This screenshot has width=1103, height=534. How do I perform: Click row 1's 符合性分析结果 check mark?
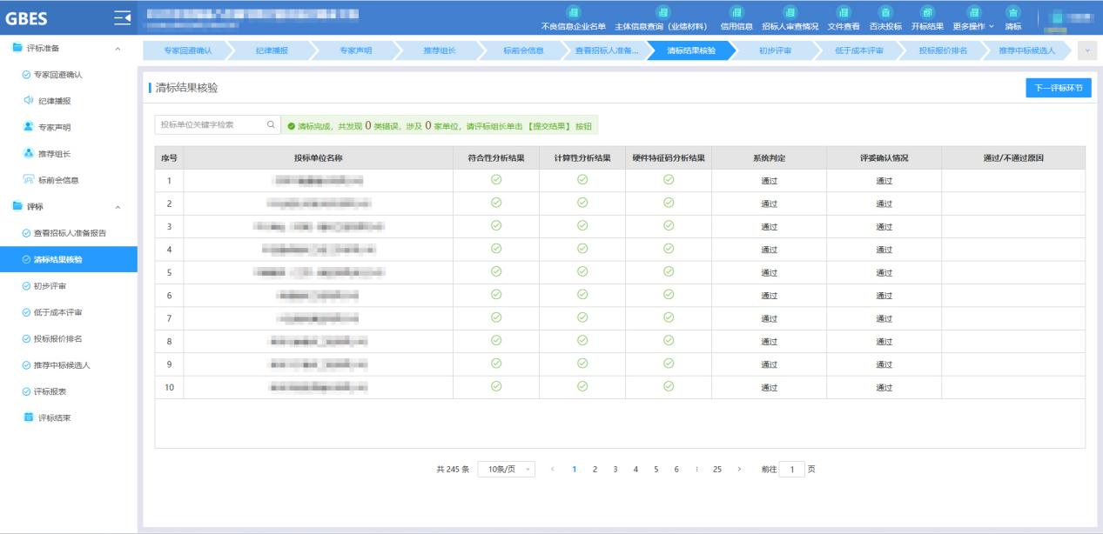pos(496,180)
